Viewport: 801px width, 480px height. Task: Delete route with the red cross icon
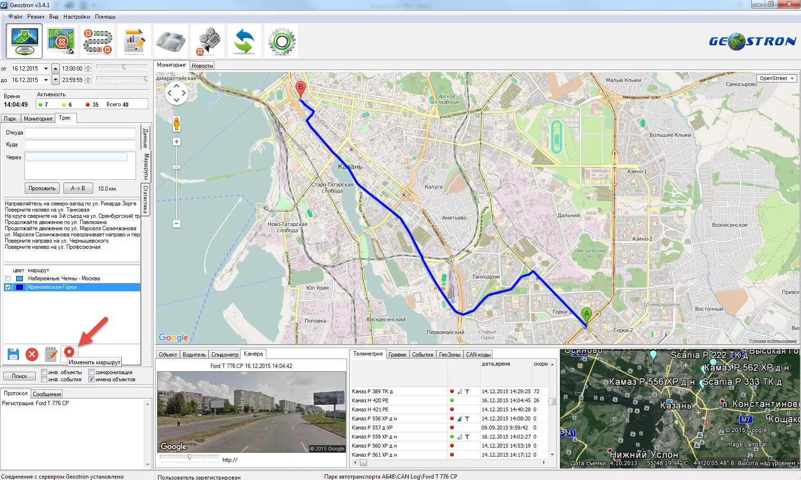[32, 354]
